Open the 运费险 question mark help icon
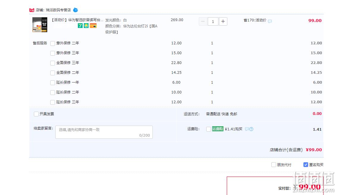This screenshot has height=195, width=337. (251, 129)
